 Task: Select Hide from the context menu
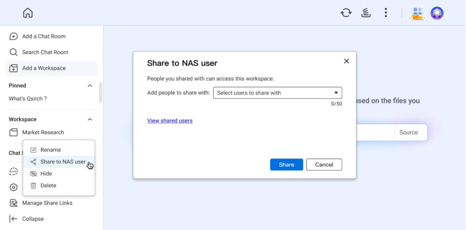click(46, 174)
